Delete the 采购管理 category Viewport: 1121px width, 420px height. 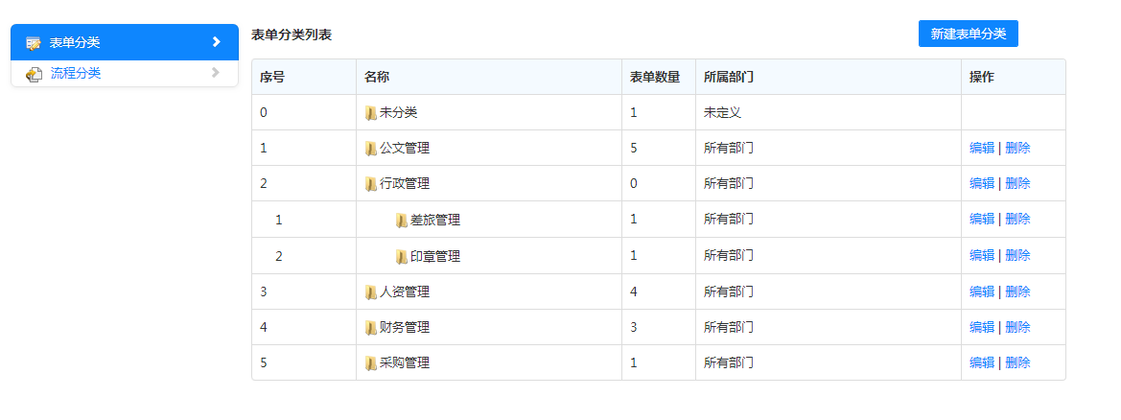pyautogui.click(x=1017, y=363)
